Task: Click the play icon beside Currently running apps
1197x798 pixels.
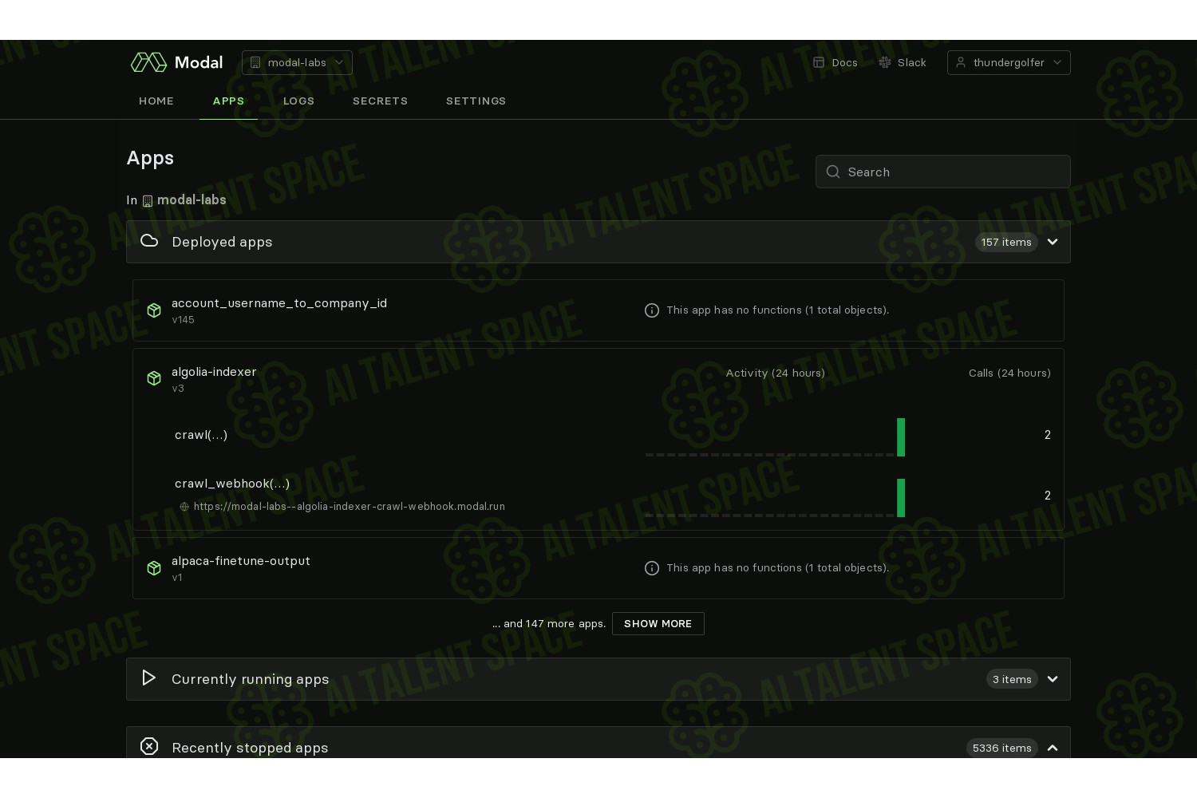Action: click(x=148, y=678)
